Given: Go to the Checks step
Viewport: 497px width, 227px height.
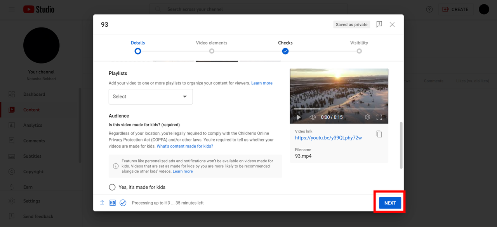Looking at the screenshot, I should [x=285, y=46].
